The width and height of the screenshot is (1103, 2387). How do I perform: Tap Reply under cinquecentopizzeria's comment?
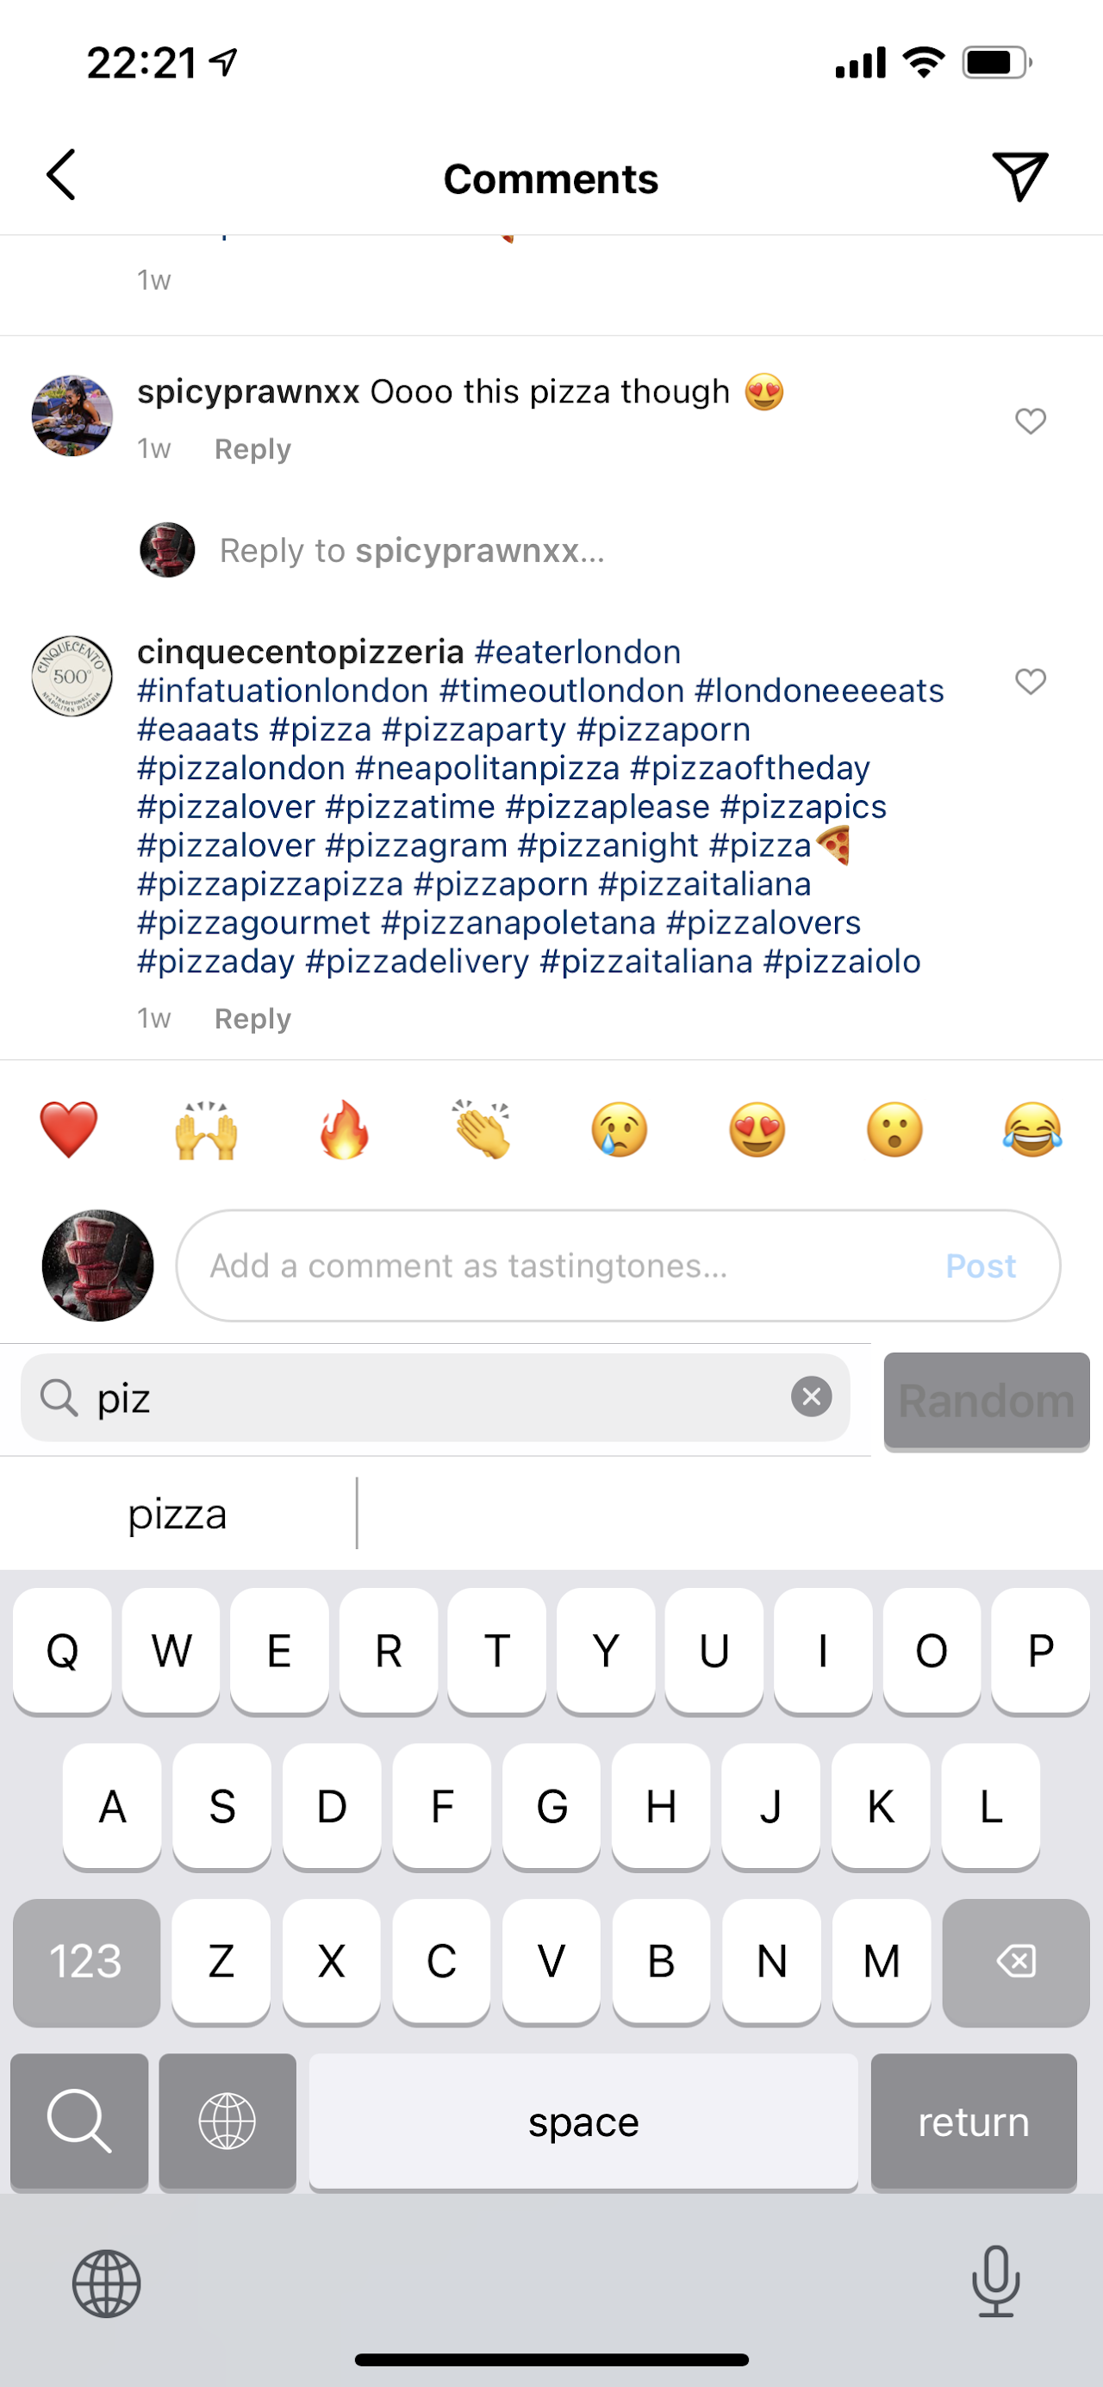click(x=252, y=1019)
